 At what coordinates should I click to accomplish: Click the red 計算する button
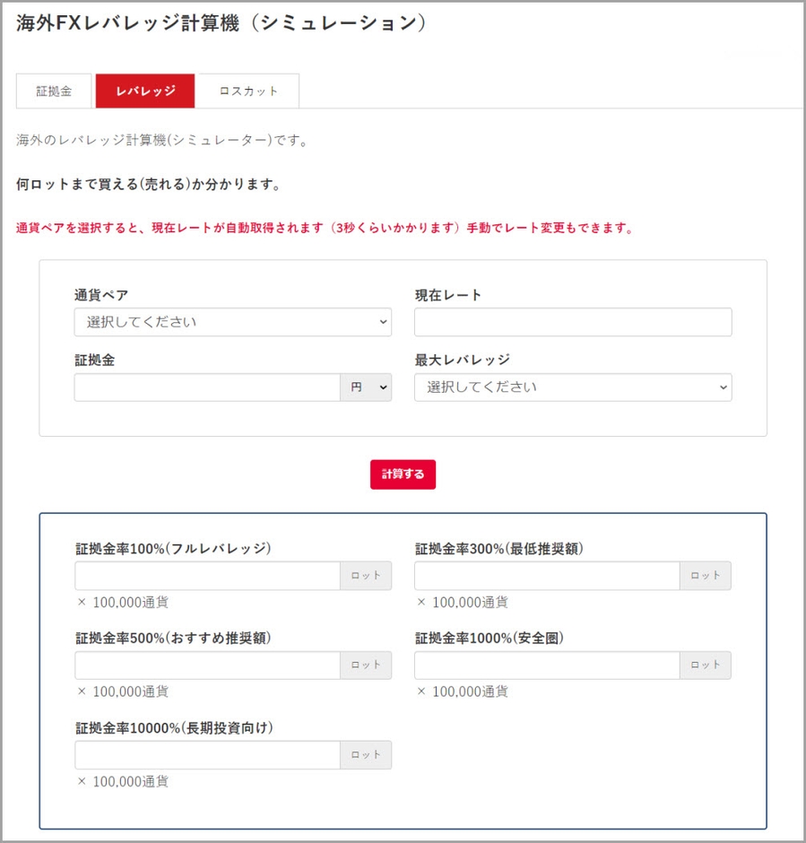click(x=403, y=474)
